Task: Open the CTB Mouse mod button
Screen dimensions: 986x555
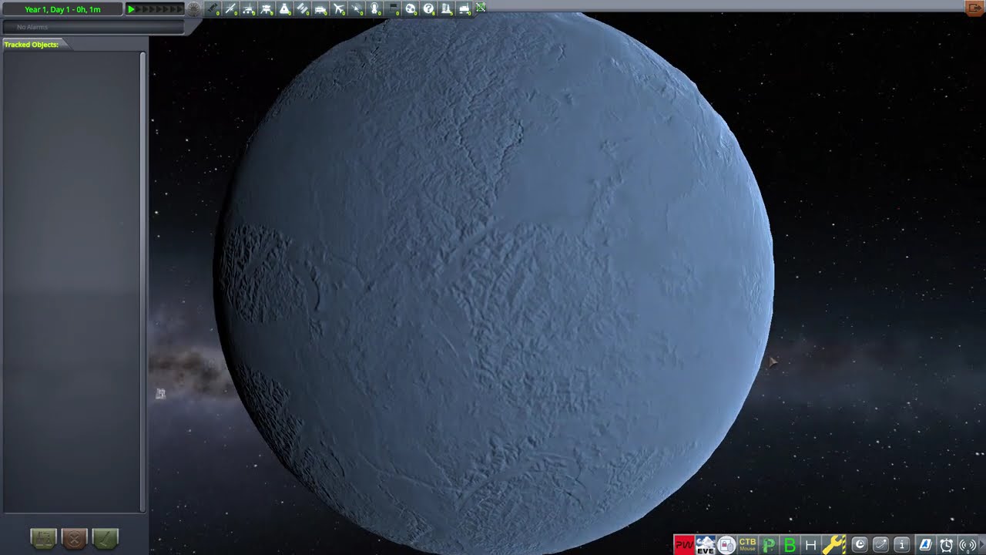Action: 747,545
